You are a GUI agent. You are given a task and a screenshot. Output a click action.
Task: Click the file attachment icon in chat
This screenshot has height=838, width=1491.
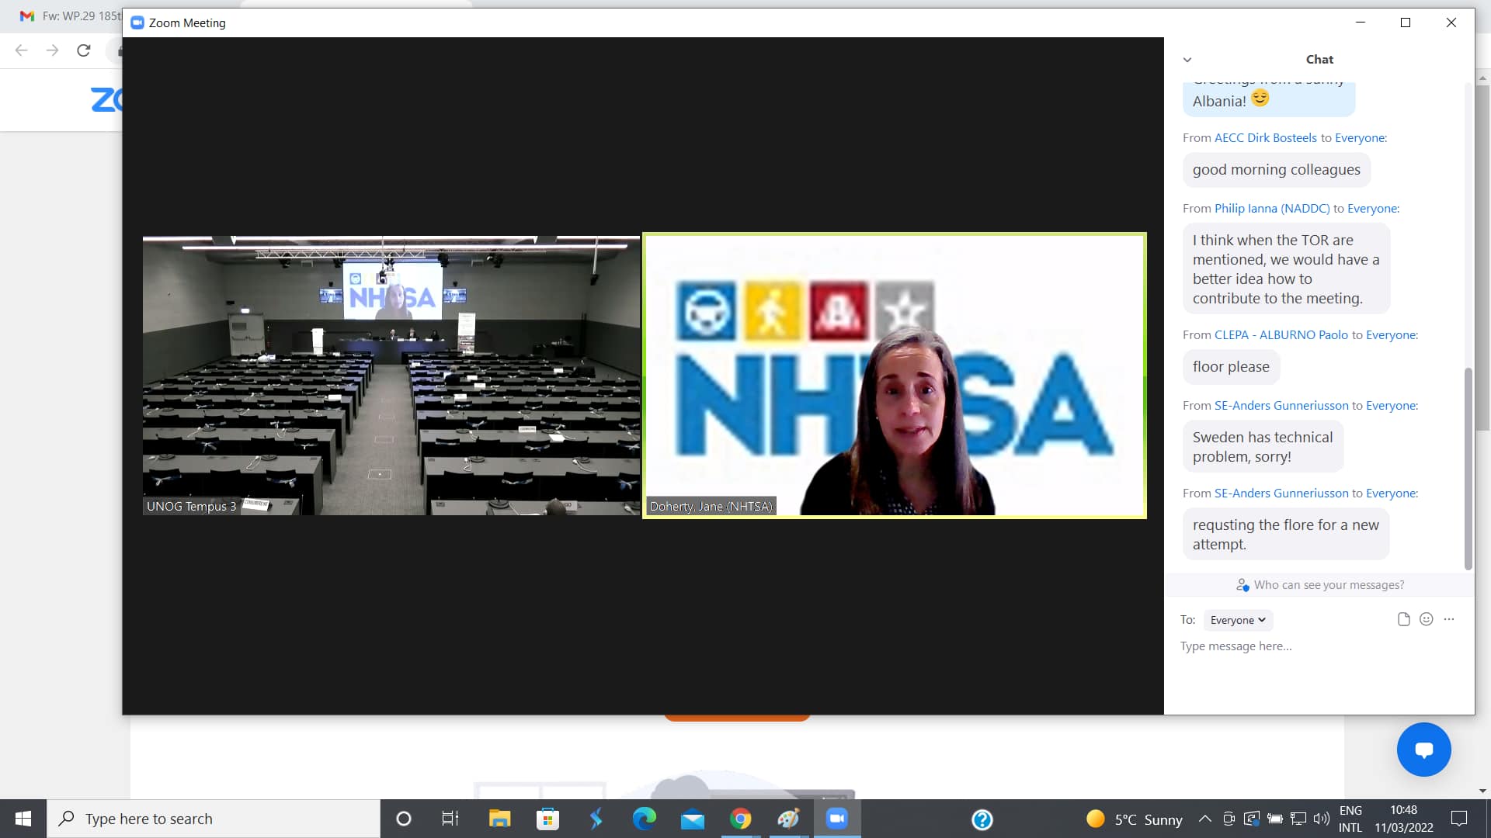[x=1403, y=619]
